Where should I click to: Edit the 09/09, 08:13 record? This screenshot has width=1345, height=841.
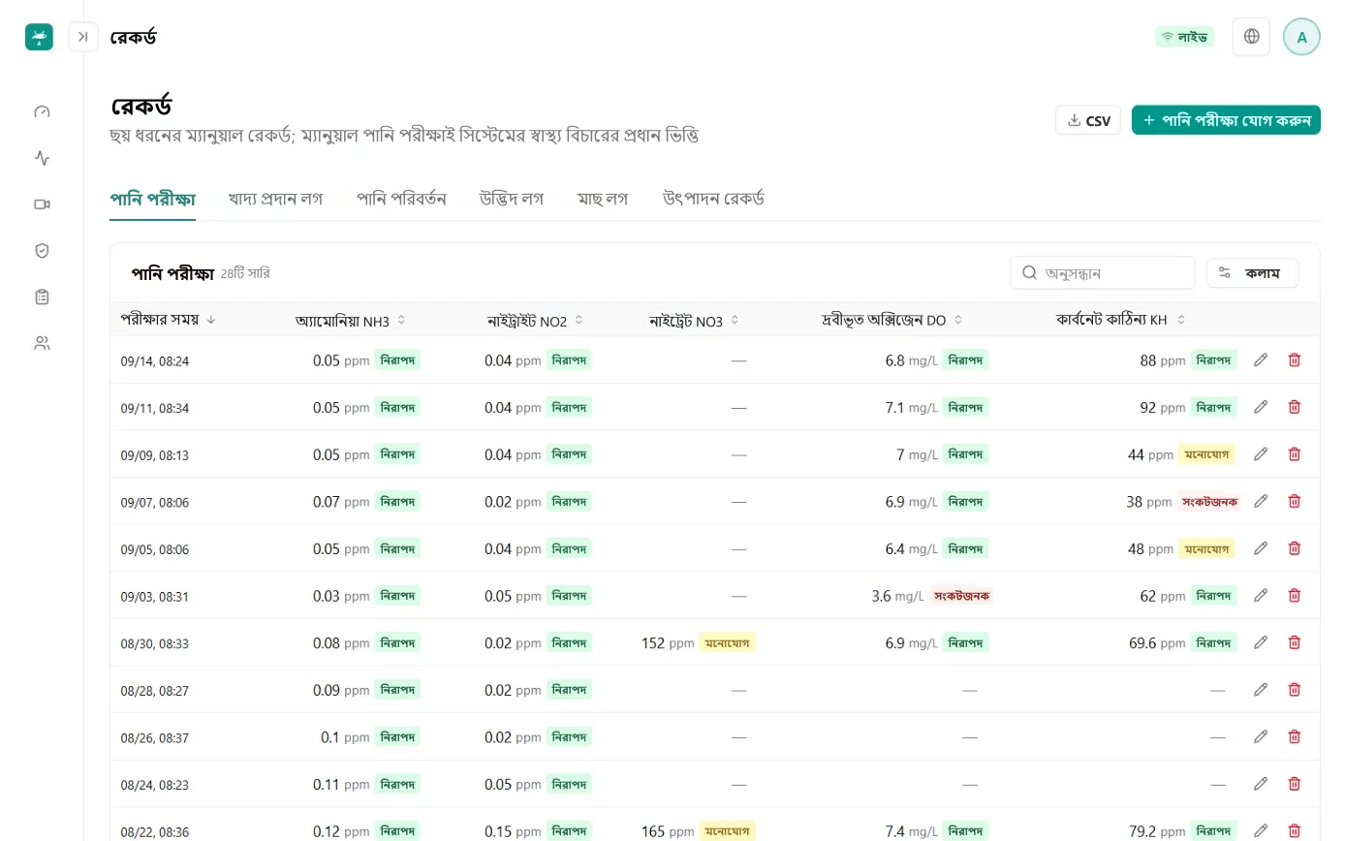tap(1261, 454)
